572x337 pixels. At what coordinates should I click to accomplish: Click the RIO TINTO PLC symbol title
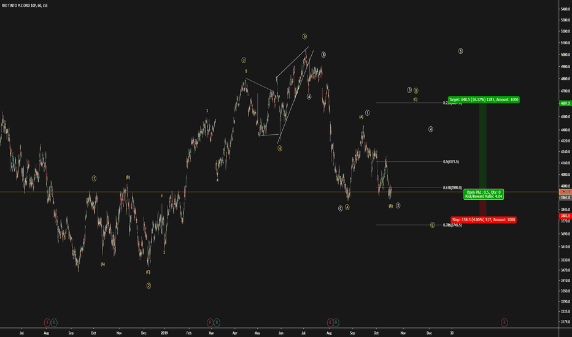pos(25,6)
